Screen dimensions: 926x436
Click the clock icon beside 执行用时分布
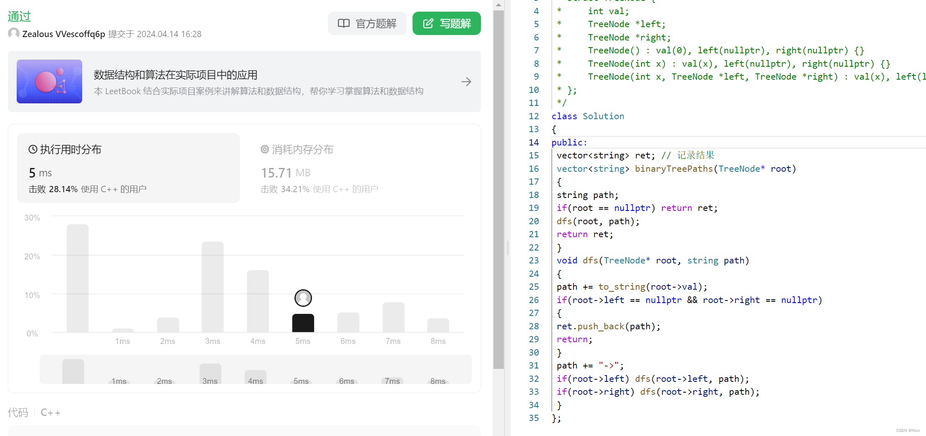tap(33, 149)
